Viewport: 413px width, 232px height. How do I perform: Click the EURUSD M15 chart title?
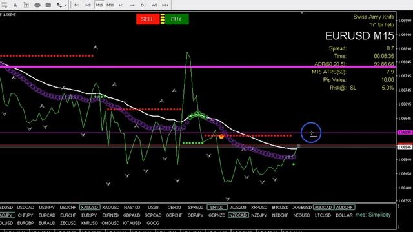click(x=359, y=36)
